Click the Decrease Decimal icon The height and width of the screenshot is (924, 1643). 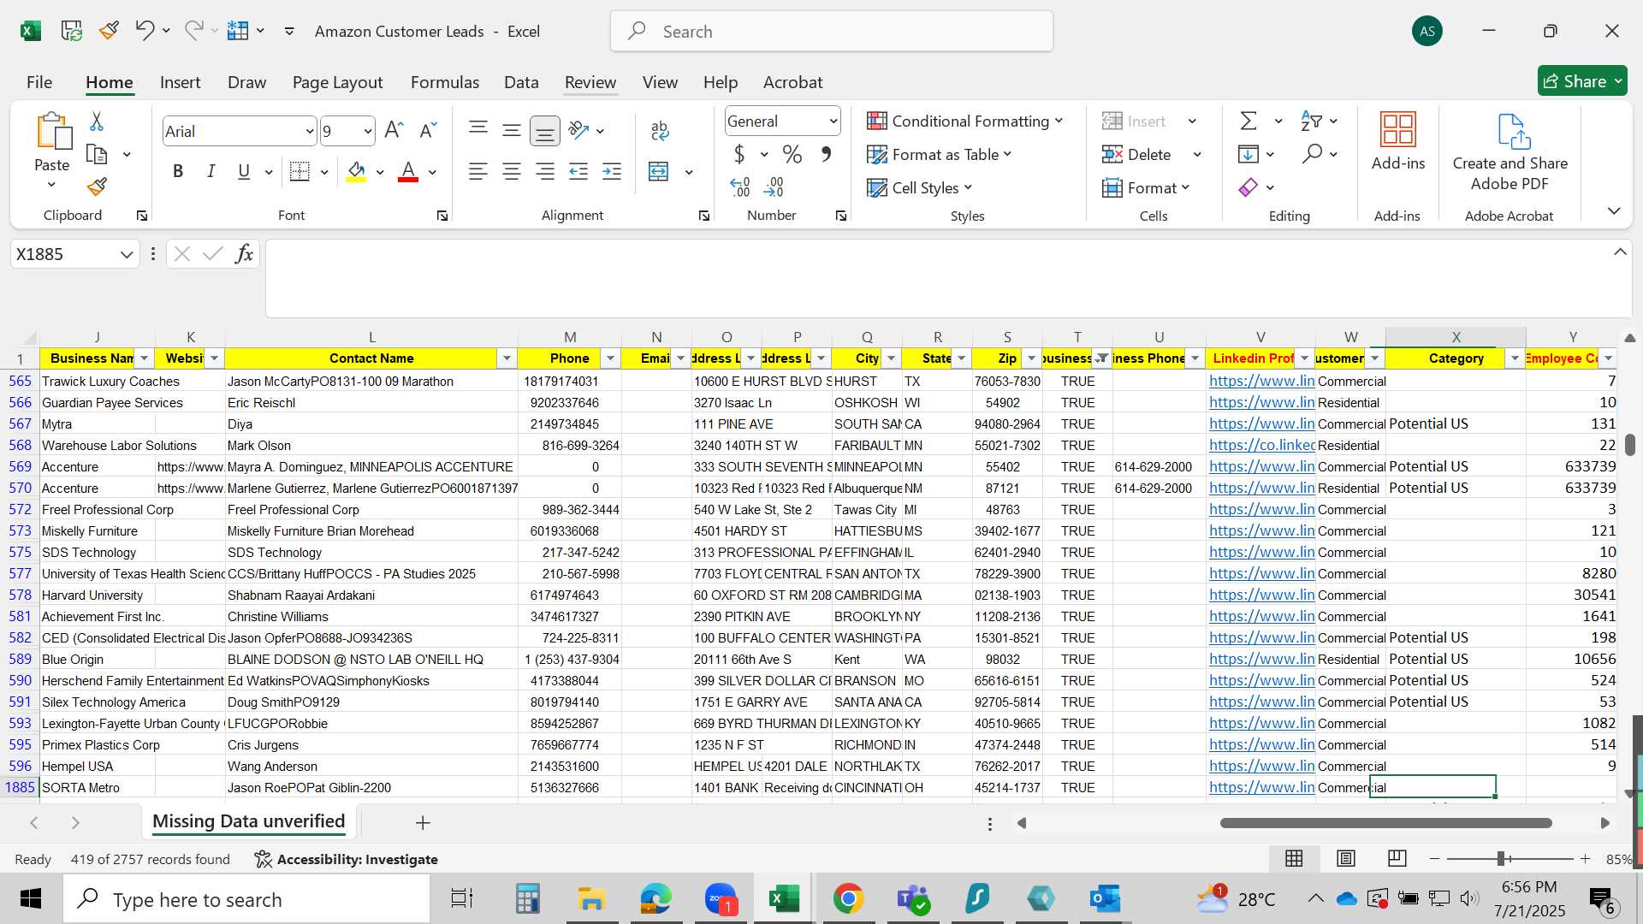[x=774, y=187]
